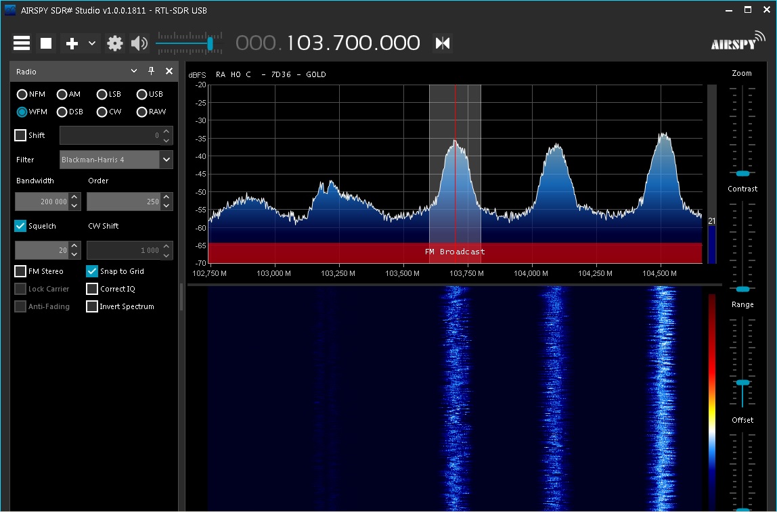Open the hamburger main menu

(x=21, y=43)
